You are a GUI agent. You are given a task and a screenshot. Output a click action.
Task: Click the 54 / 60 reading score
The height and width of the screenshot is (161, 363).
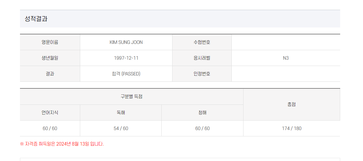(121, 128)
